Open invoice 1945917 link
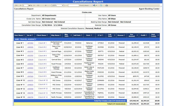The width and height of the screenshot is (176, 106). (x=30, y=72)
